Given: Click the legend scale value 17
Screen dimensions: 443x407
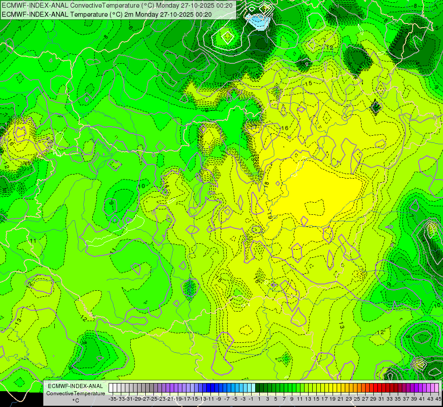Looking at the screenshot, I should point(324,399).
